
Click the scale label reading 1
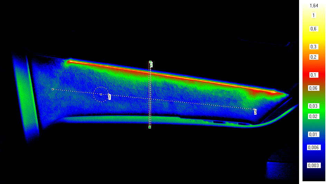314,16
